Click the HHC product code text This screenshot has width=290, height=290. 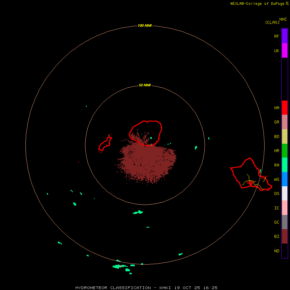coord(283,19)
